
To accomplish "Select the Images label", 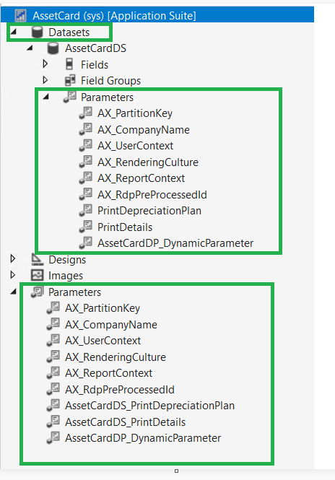I will 66,276.
